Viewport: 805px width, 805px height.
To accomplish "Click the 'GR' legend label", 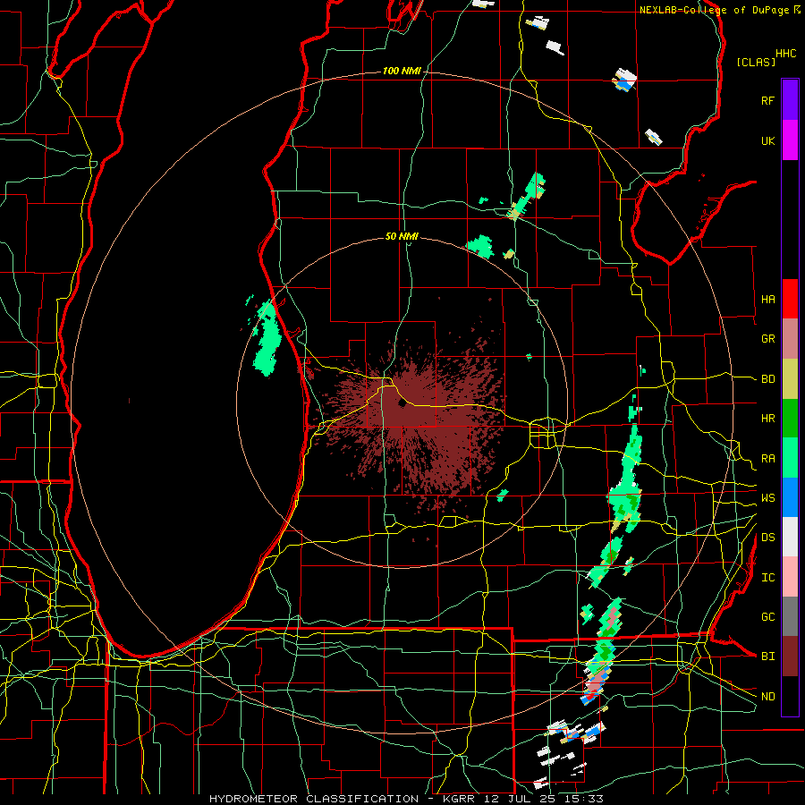I will (767, 339).
